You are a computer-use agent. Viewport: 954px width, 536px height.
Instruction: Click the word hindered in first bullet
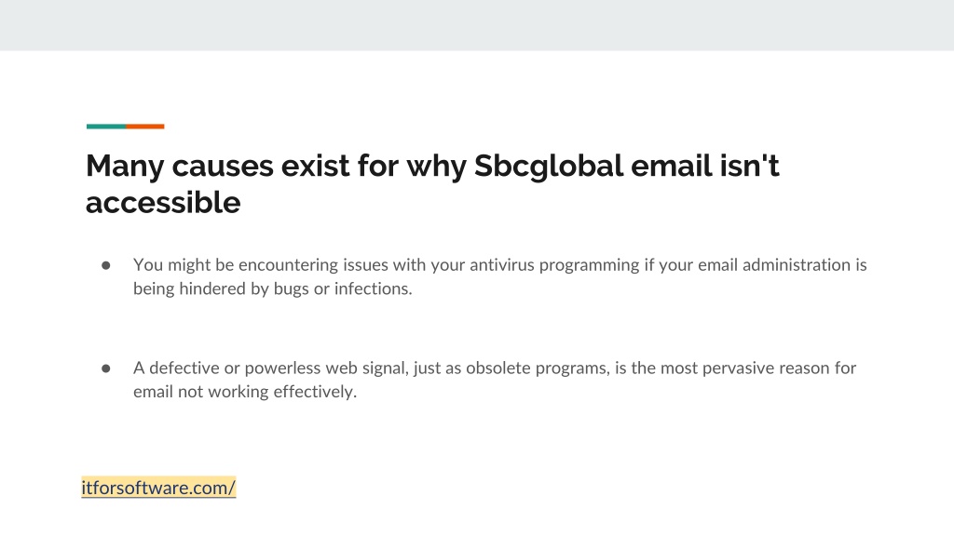click(x=212, y=288)
